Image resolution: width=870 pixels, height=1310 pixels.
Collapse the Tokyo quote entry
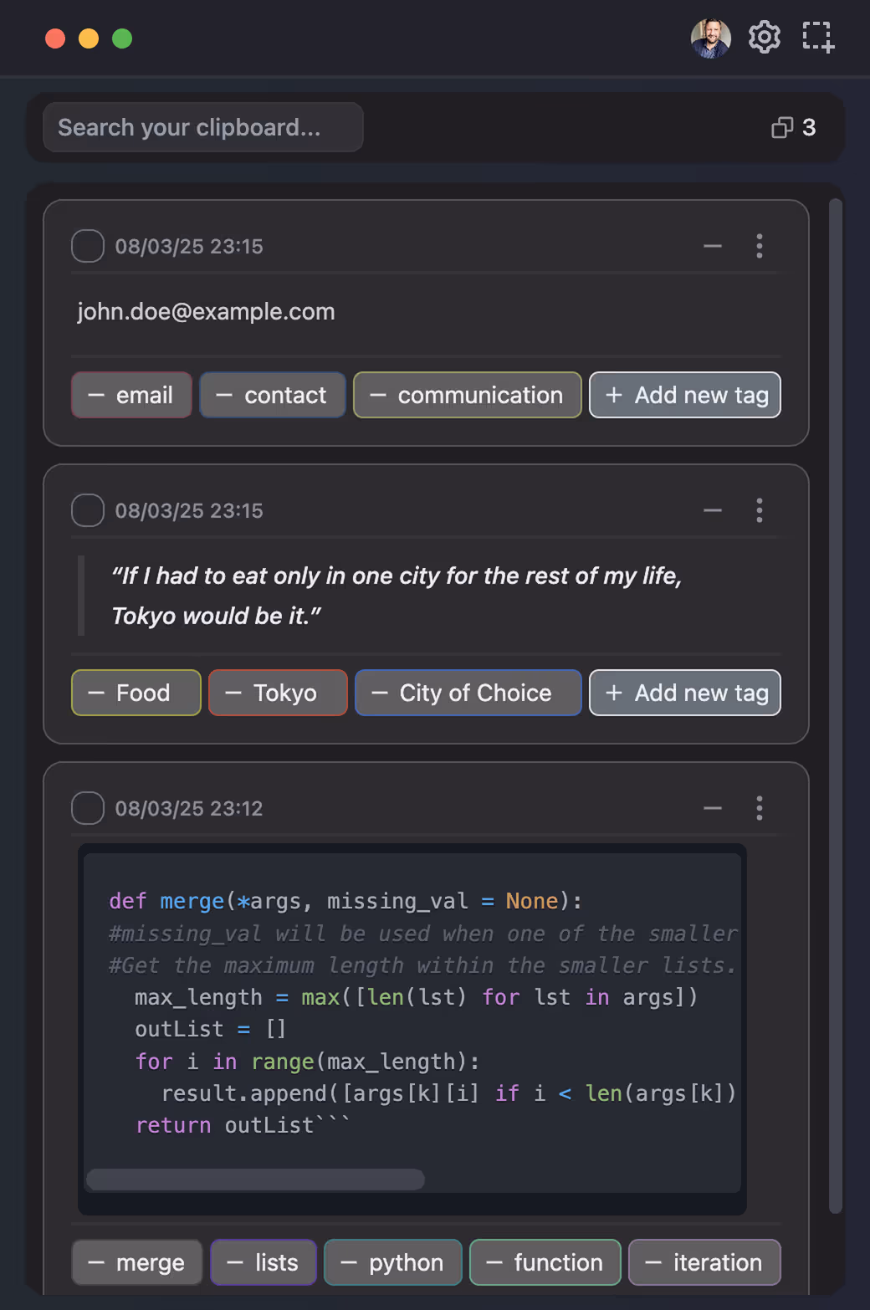[712, 510]
